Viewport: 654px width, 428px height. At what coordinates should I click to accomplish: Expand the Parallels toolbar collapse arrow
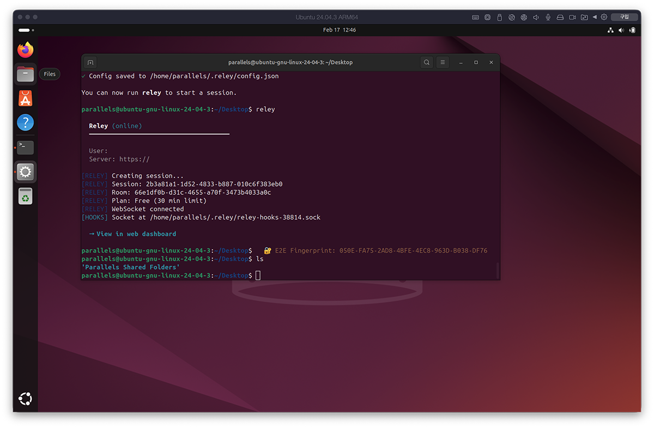(595, 17)
